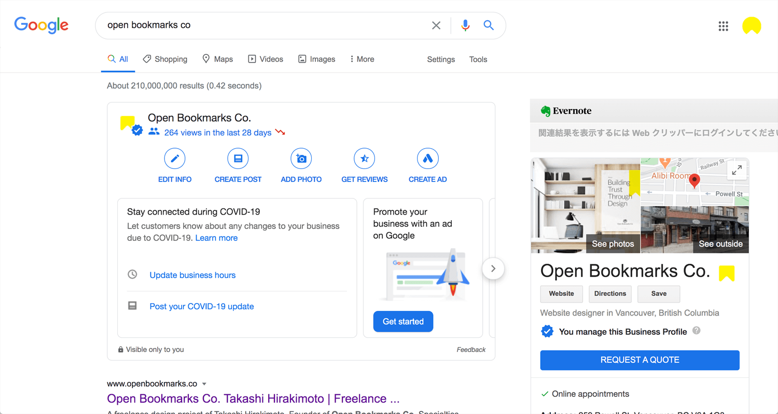Screen dimensions: 778x414
Task: Click the blue verified badge in knowledge panel
Action: (547, 332)
